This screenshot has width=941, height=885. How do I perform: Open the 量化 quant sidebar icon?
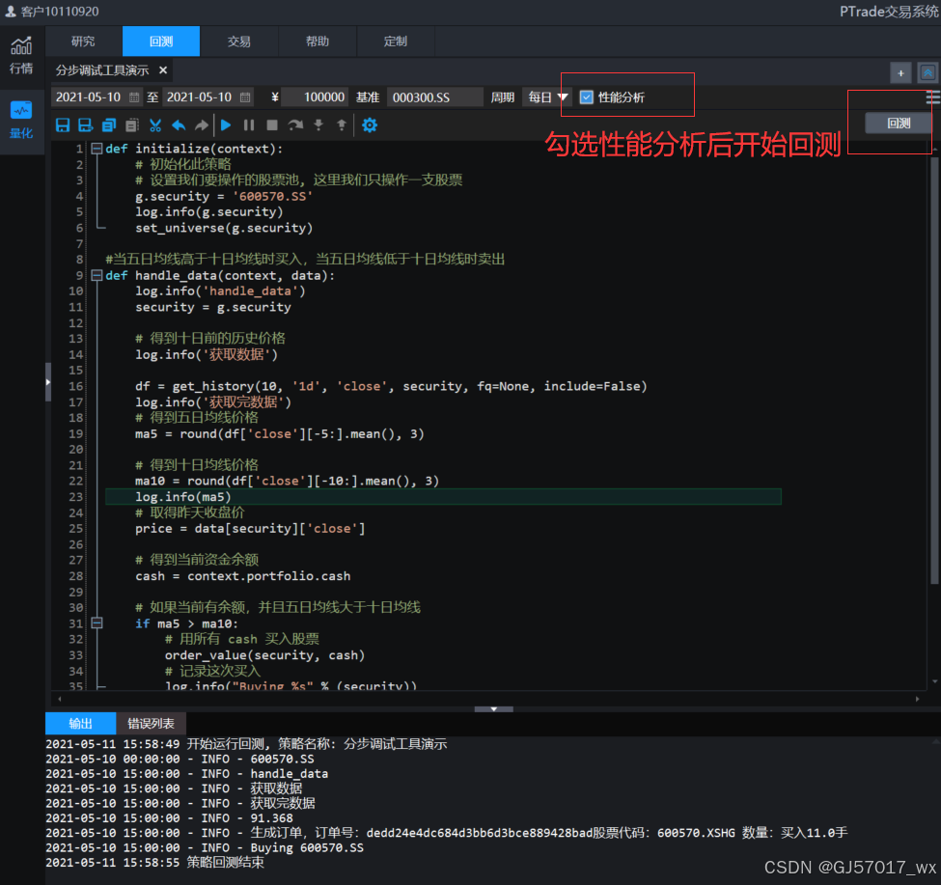coord(21,120)
